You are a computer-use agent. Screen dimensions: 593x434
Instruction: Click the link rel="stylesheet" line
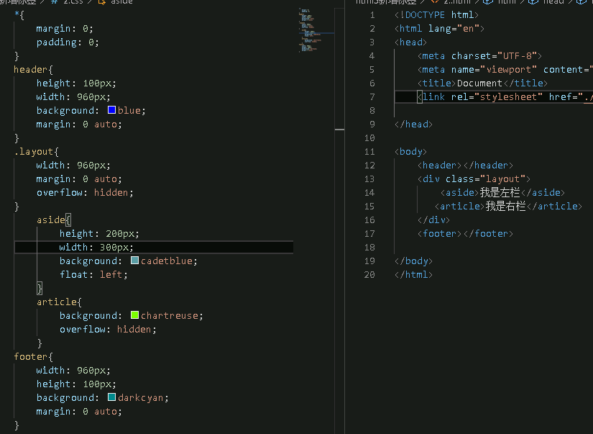[x=505, y=97]
